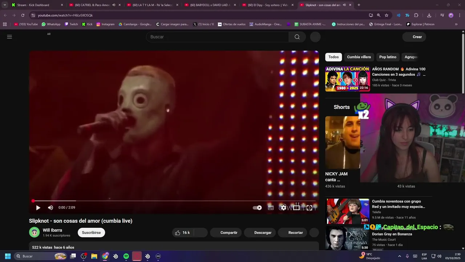
Task: Open video player settings gear
Action: [x=283, y=208]
